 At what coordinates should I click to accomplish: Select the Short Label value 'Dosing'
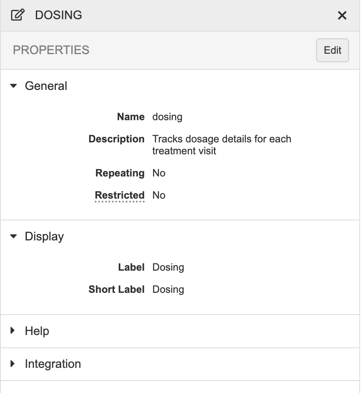coord(168,290)
